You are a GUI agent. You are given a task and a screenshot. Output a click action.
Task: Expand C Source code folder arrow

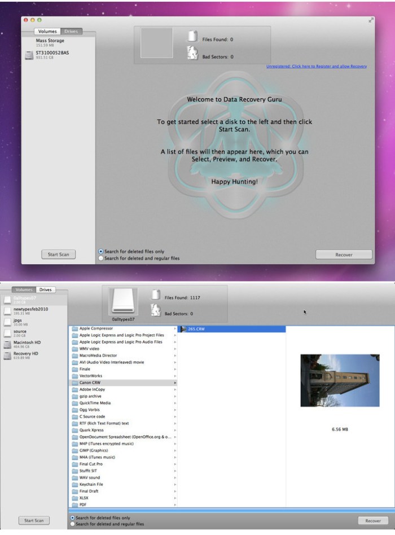point(175,416)
